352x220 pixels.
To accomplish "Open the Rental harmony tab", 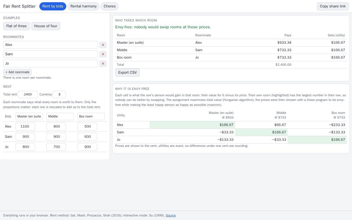I will coord(84,6).
